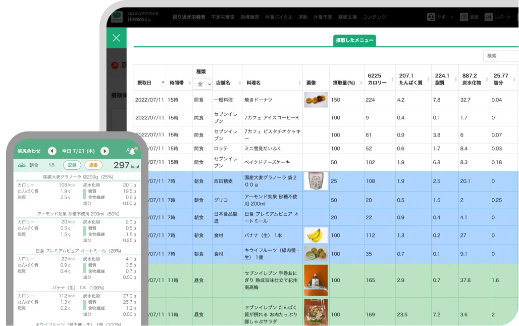
Task: Click the banana thumbnail image
Action: pyautogui.click(x=316, y=235)
